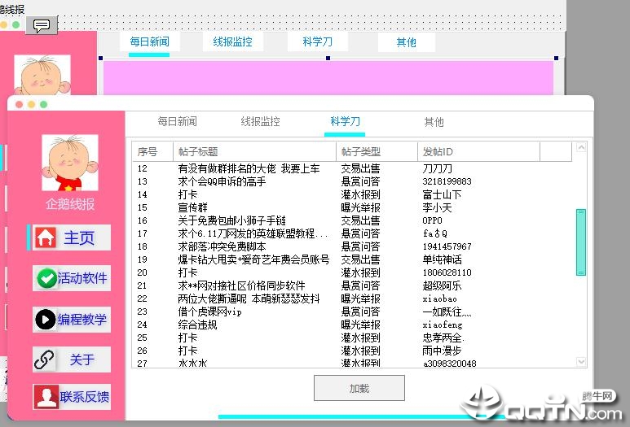Click the 帖子标题 column header
Screen dimensions: 630x427
(x=254, y=151)
